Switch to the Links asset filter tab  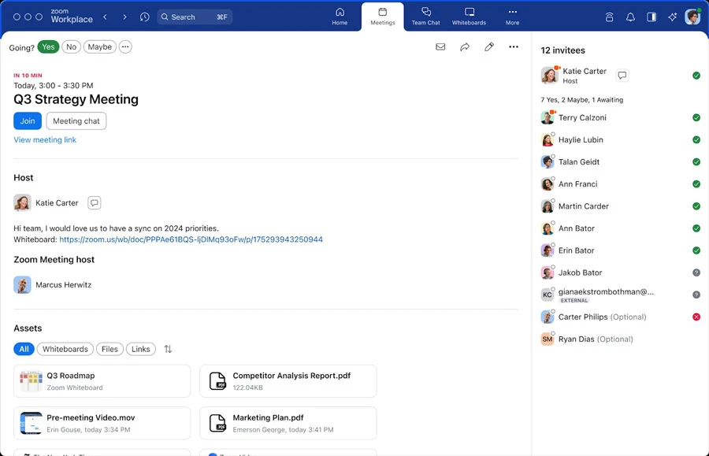[x=140, y=349]
